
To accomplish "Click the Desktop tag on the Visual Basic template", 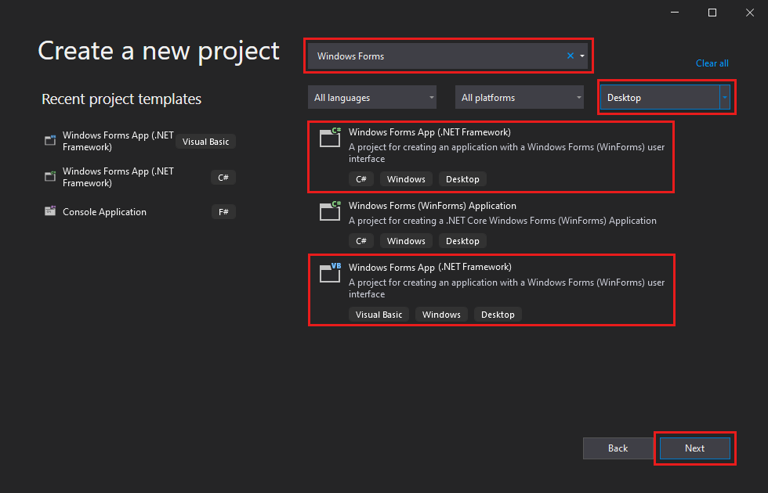I will (x=497, y=314).
